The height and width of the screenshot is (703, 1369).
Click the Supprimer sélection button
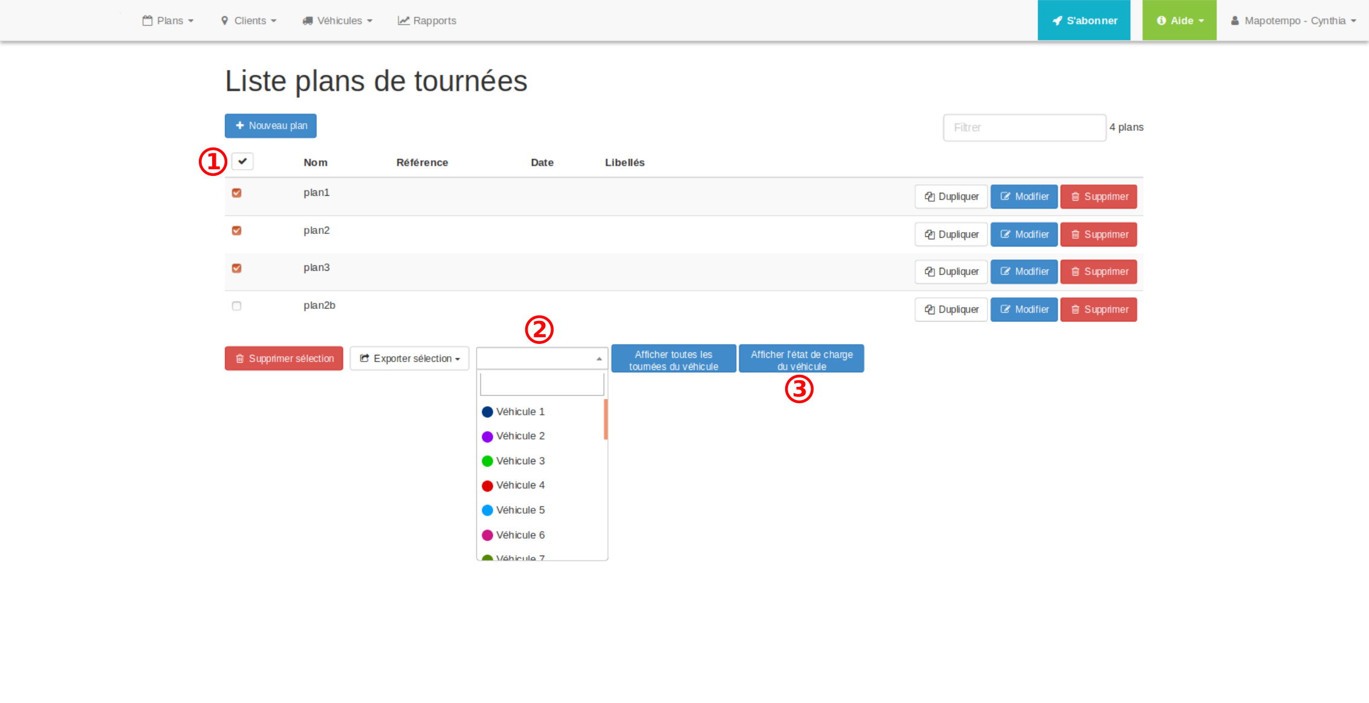coord(284,358)
